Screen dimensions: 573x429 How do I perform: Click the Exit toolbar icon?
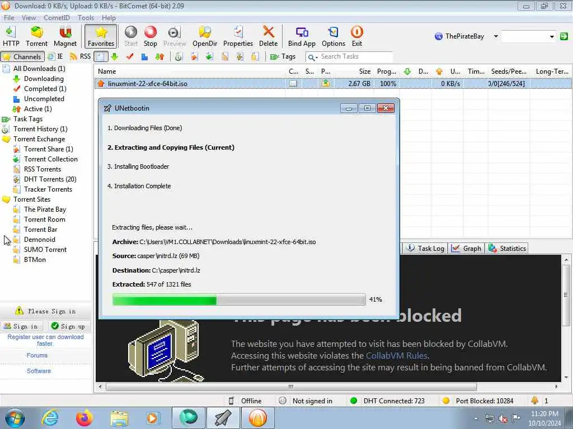[x=356, y=36]
